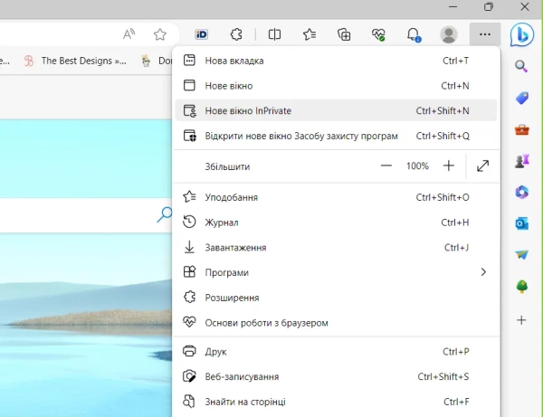
Task: Toggle split screen icon in toolbar
Action: [274, 34]
